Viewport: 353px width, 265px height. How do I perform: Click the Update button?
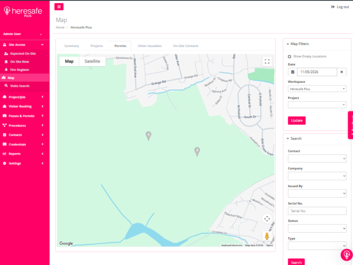pos(297,121)
